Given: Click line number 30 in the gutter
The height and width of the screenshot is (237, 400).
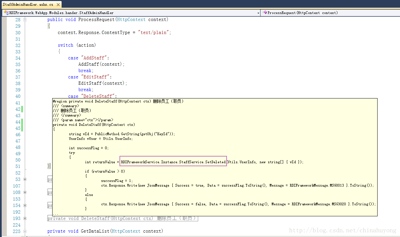Looking at the screenshot, I should pyautogui.click(x=18, y=33).
